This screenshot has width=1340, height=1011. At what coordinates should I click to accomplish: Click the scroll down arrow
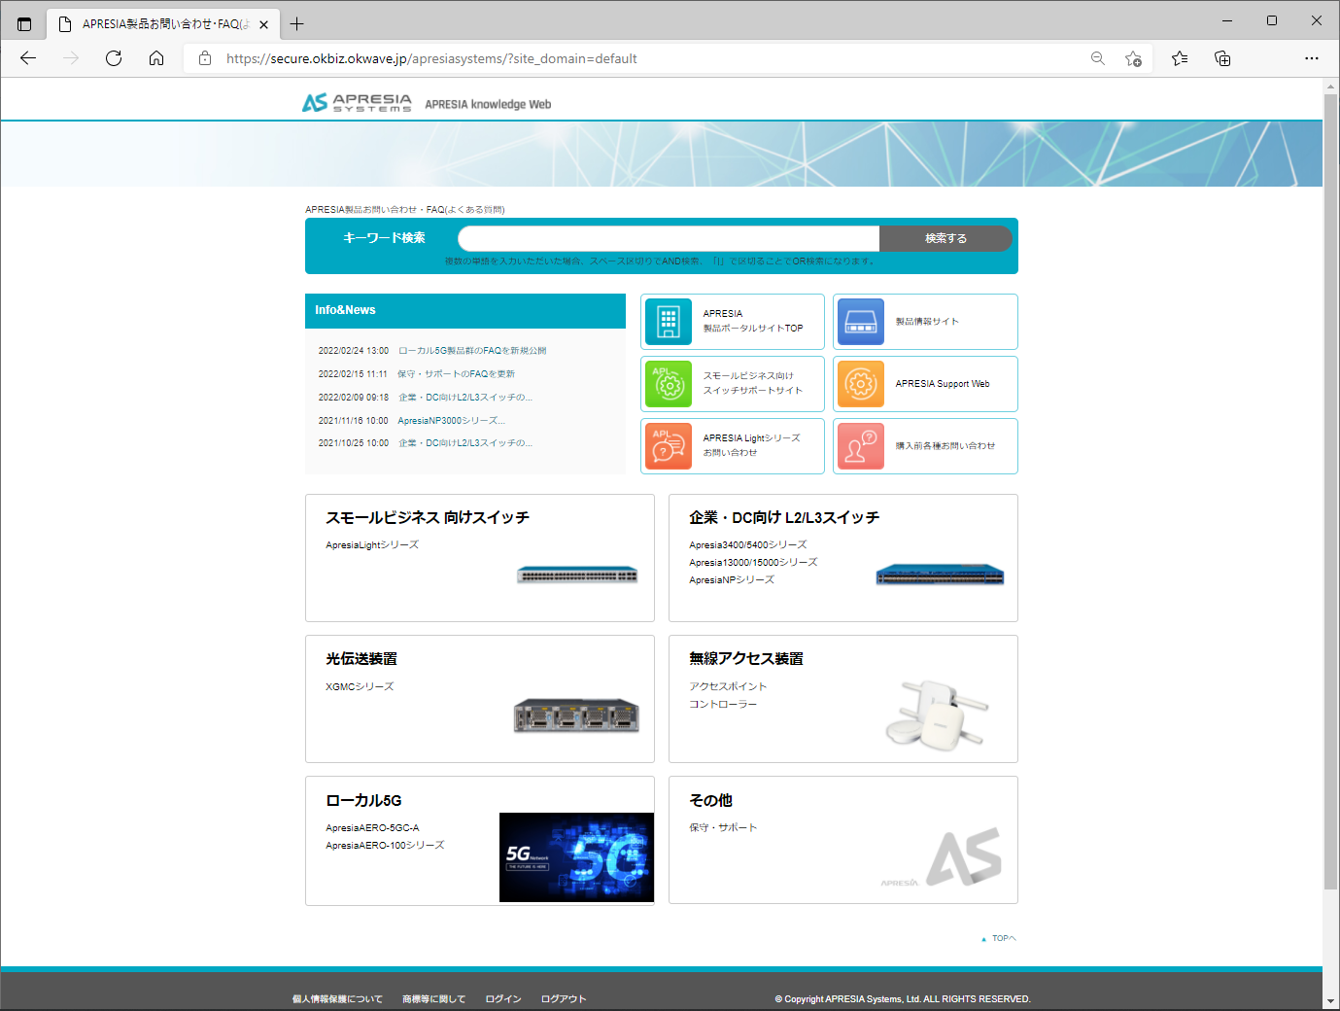[x=1330, y=1001]
